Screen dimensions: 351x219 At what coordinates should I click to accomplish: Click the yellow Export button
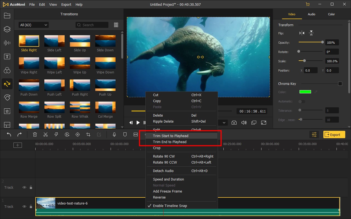(x=334, y=135)
